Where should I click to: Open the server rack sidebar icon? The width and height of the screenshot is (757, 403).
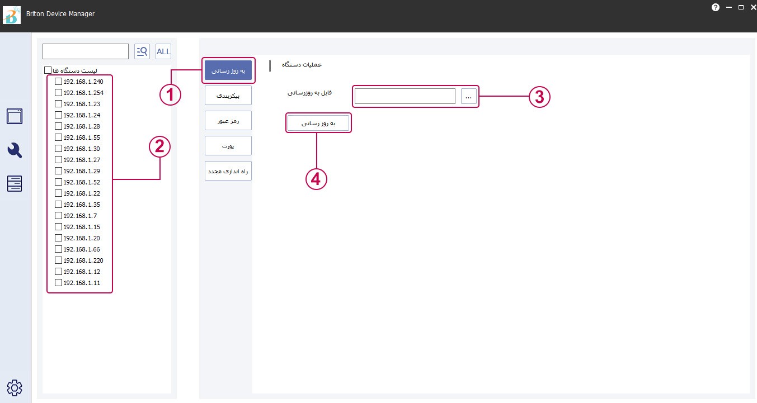click(15, 183)
